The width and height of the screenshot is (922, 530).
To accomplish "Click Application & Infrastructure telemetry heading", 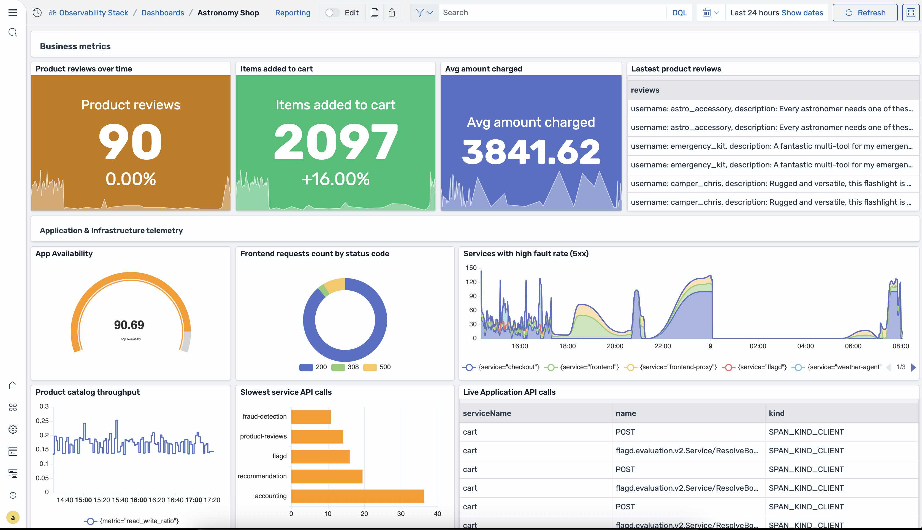I will coord(111,230).
